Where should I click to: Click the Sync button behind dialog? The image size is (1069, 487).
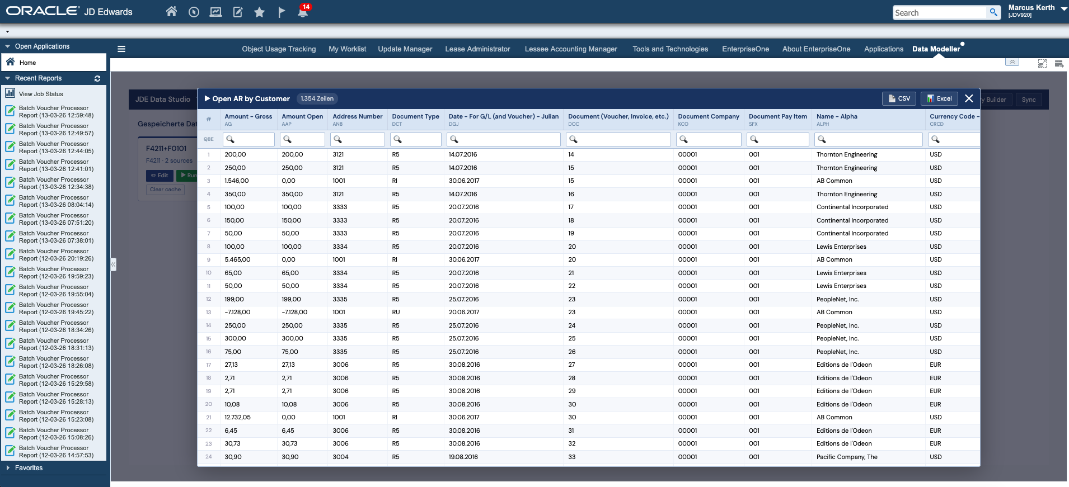tap(1028, 100)
